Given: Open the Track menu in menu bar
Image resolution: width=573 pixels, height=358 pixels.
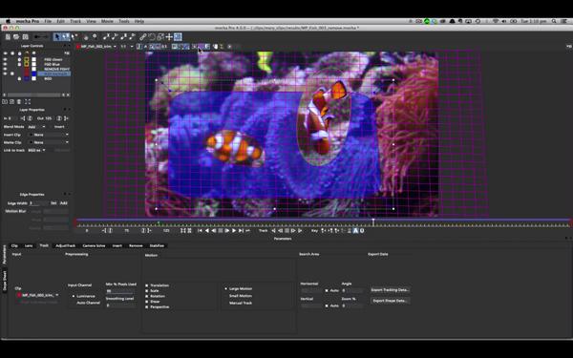Looking at the screenshot, I should click(x=75, y=21).
